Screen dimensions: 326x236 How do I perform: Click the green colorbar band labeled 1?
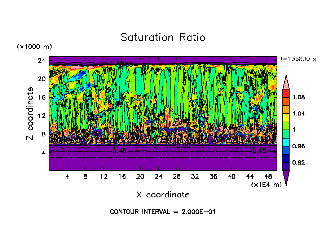(x=286, y=134)
